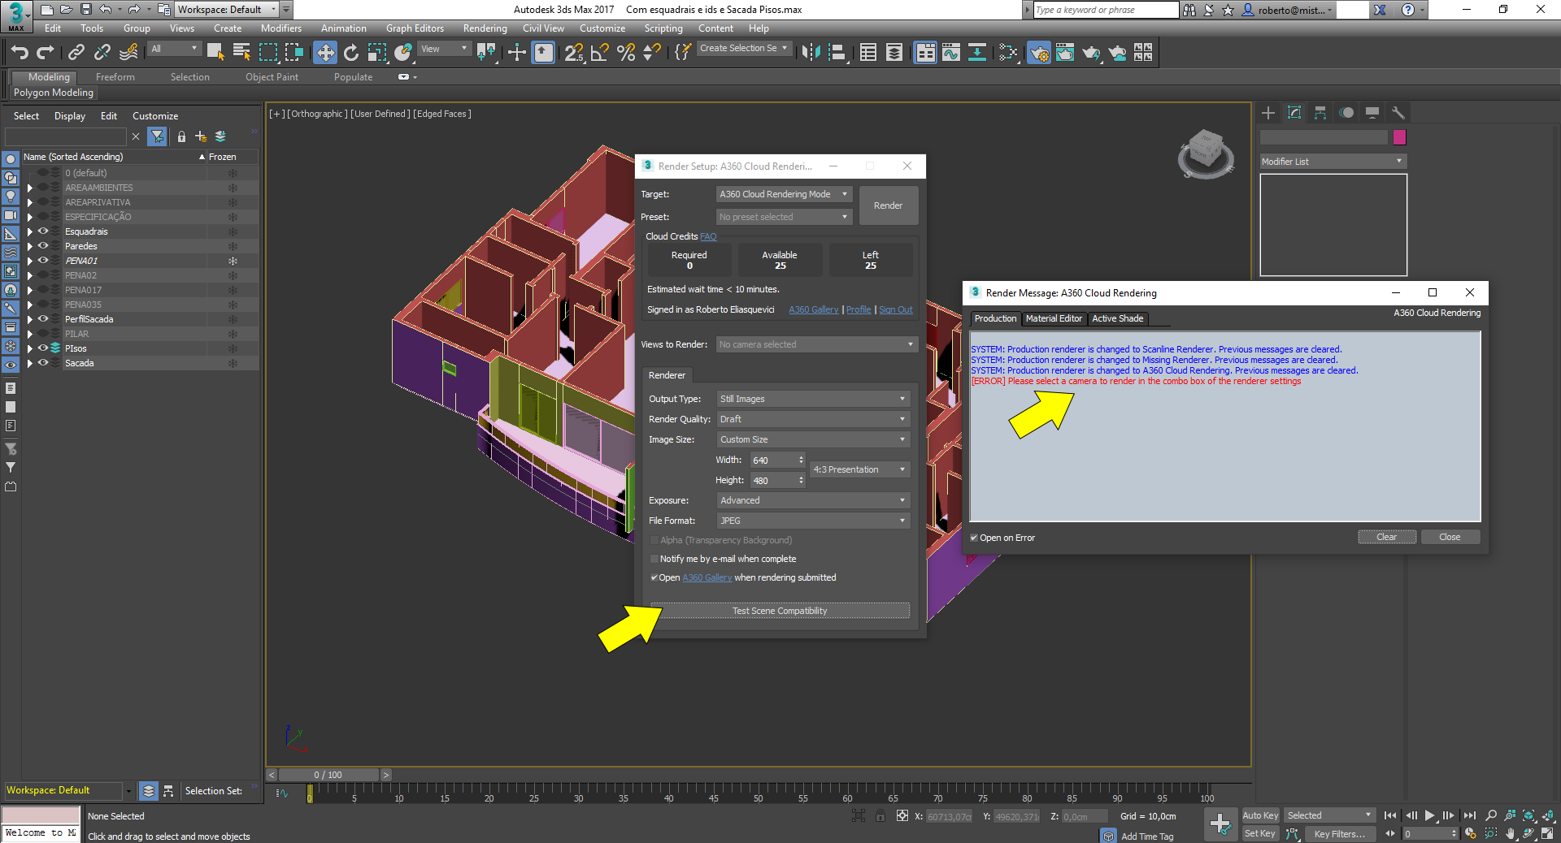Open the Motion panel icon
The width and height of the screenshot is (1561, 843).
tap(1346, 113)
